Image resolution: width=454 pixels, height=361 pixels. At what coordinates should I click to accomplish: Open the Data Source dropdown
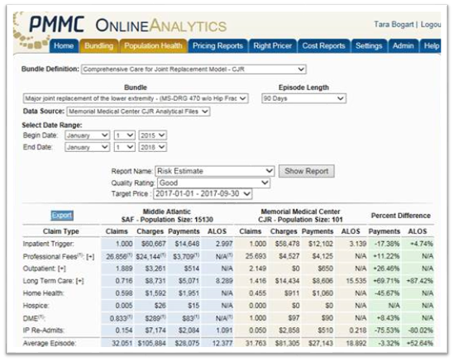click(x=138, y=112)
